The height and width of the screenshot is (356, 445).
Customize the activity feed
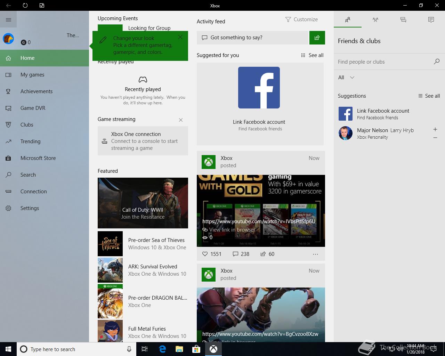point(301,19)
